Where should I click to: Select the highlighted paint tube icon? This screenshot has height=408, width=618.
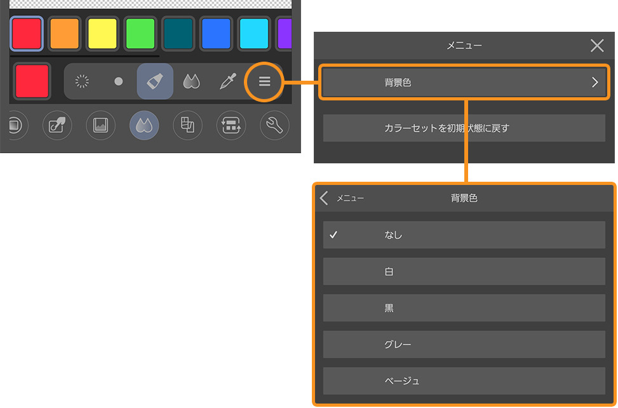coord(155,81)
